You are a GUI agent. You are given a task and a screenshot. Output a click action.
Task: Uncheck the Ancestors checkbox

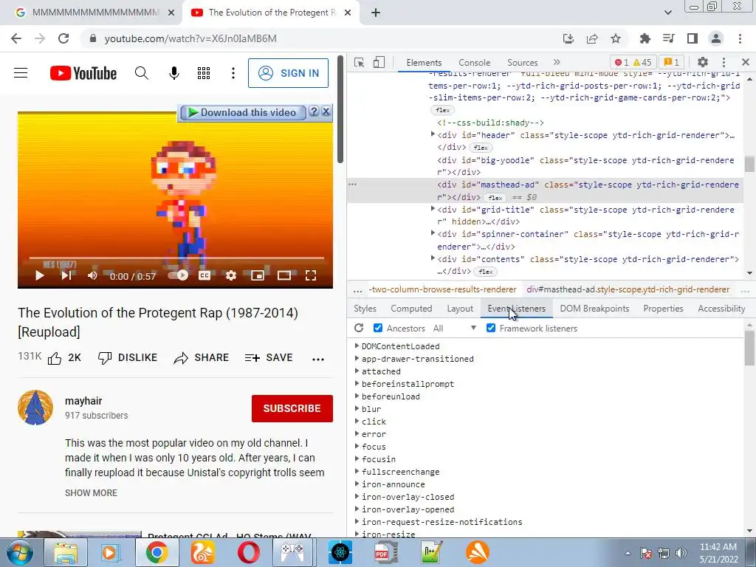point(378,328)
